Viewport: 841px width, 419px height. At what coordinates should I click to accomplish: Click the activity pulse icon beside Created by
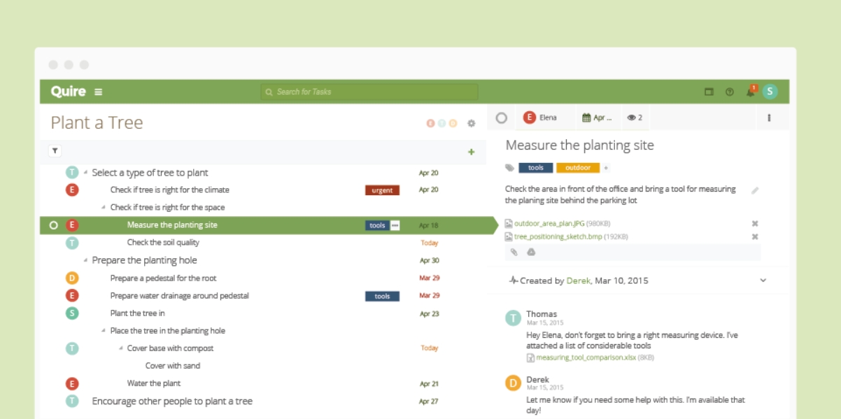tap(514, 280)
